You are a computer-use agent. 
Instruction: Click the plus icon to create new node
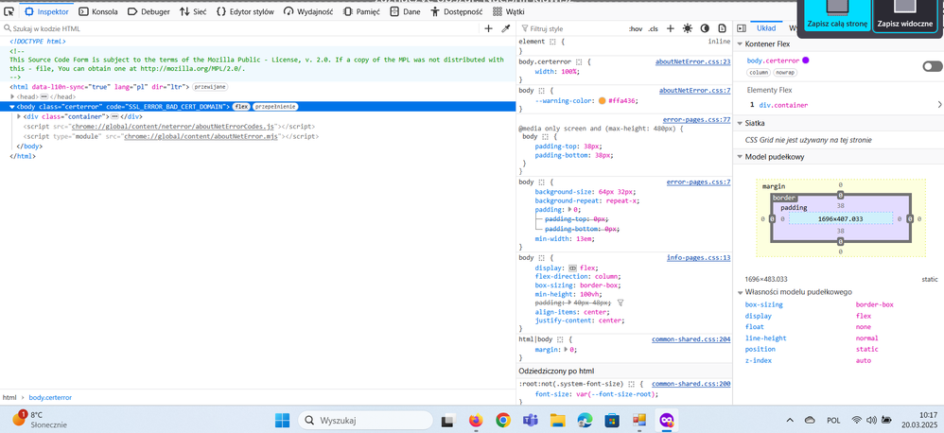point(488,28)
